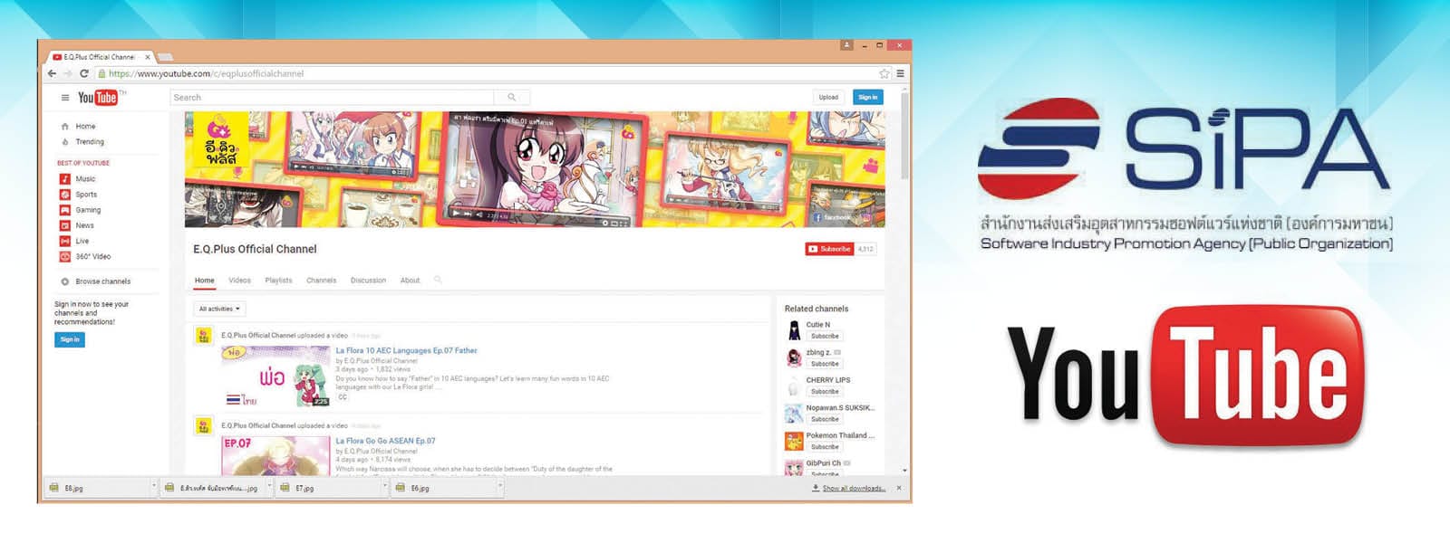Image resolution: width=1450 pixels, height=543 pixels.
Task: Click the YouTube logo in the page header
Action: click(100, 98)
